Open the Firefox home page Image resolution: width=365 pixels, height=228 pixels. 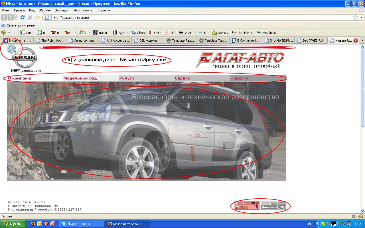(38, 17)
